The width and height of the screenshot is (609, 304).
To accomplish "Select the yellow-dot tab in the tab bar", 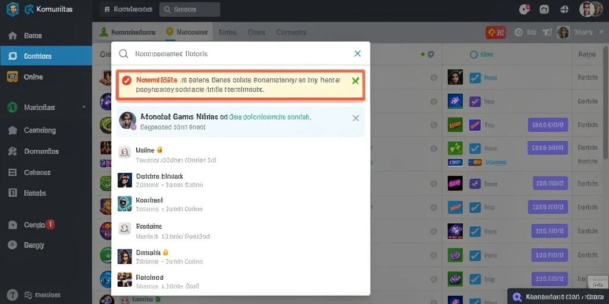I will (x=187, y=32).
